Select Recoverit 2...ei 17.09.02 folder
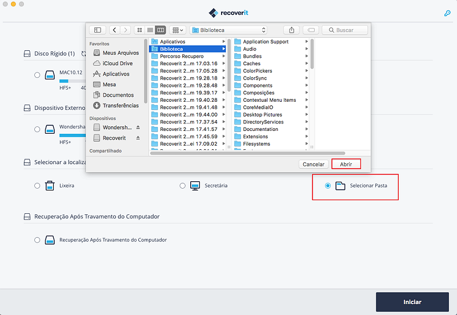The width and height of the screenshot is (457, 315). pos(187,144)
